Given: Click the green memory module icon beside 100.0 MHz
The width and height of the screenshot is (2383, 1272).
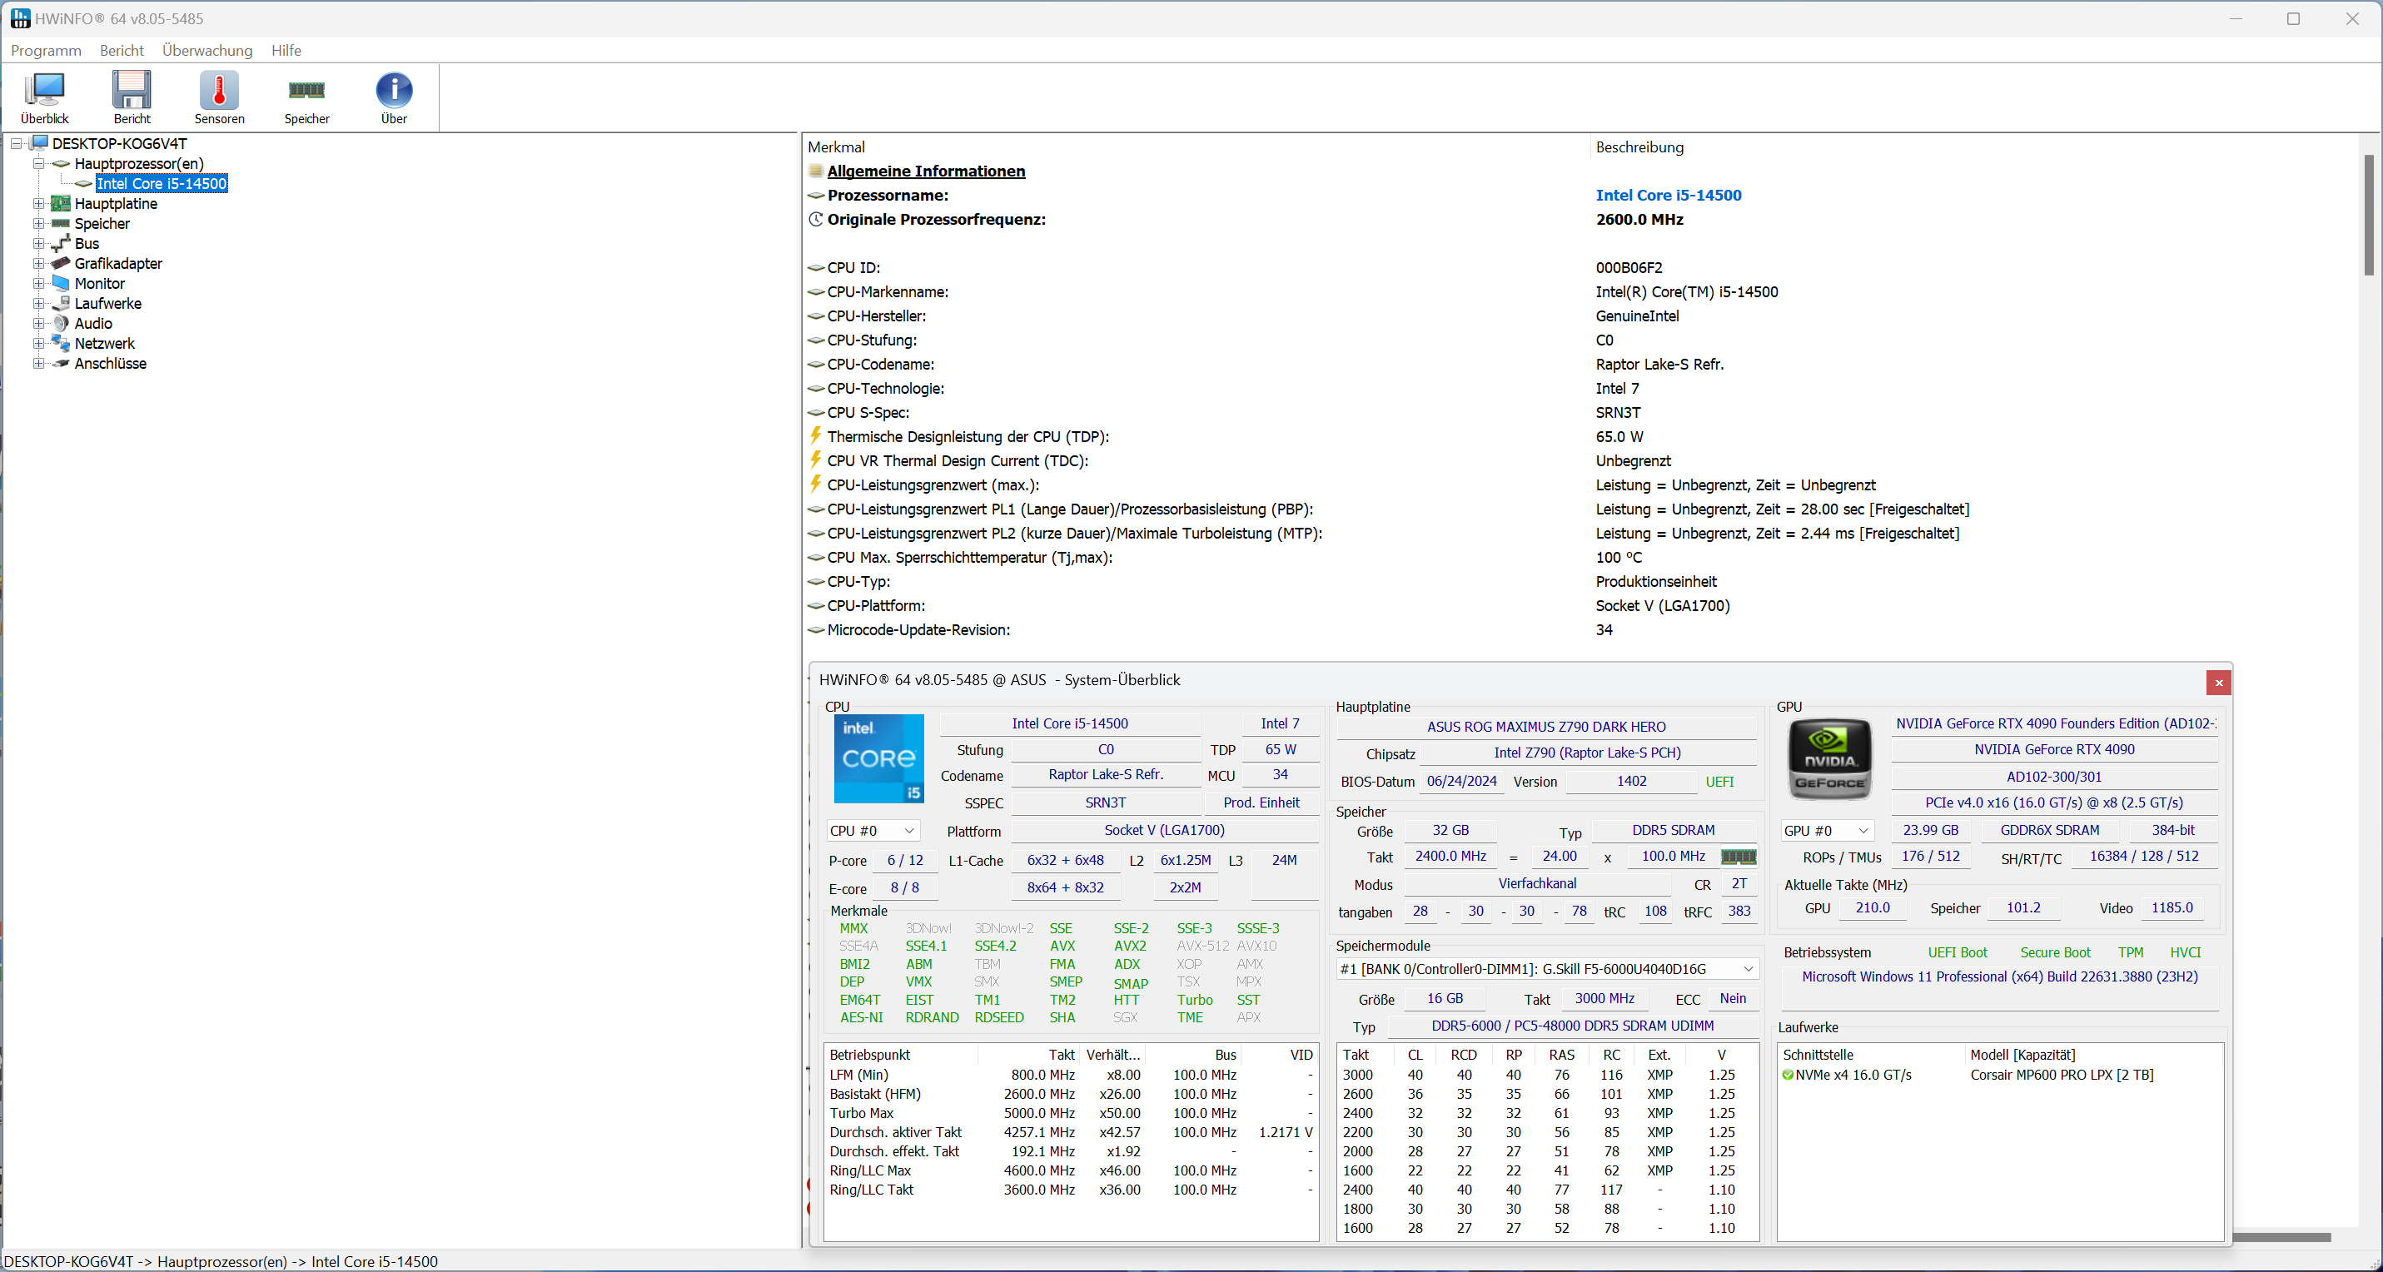Looking at the screenshot, I should [1739, 857].
